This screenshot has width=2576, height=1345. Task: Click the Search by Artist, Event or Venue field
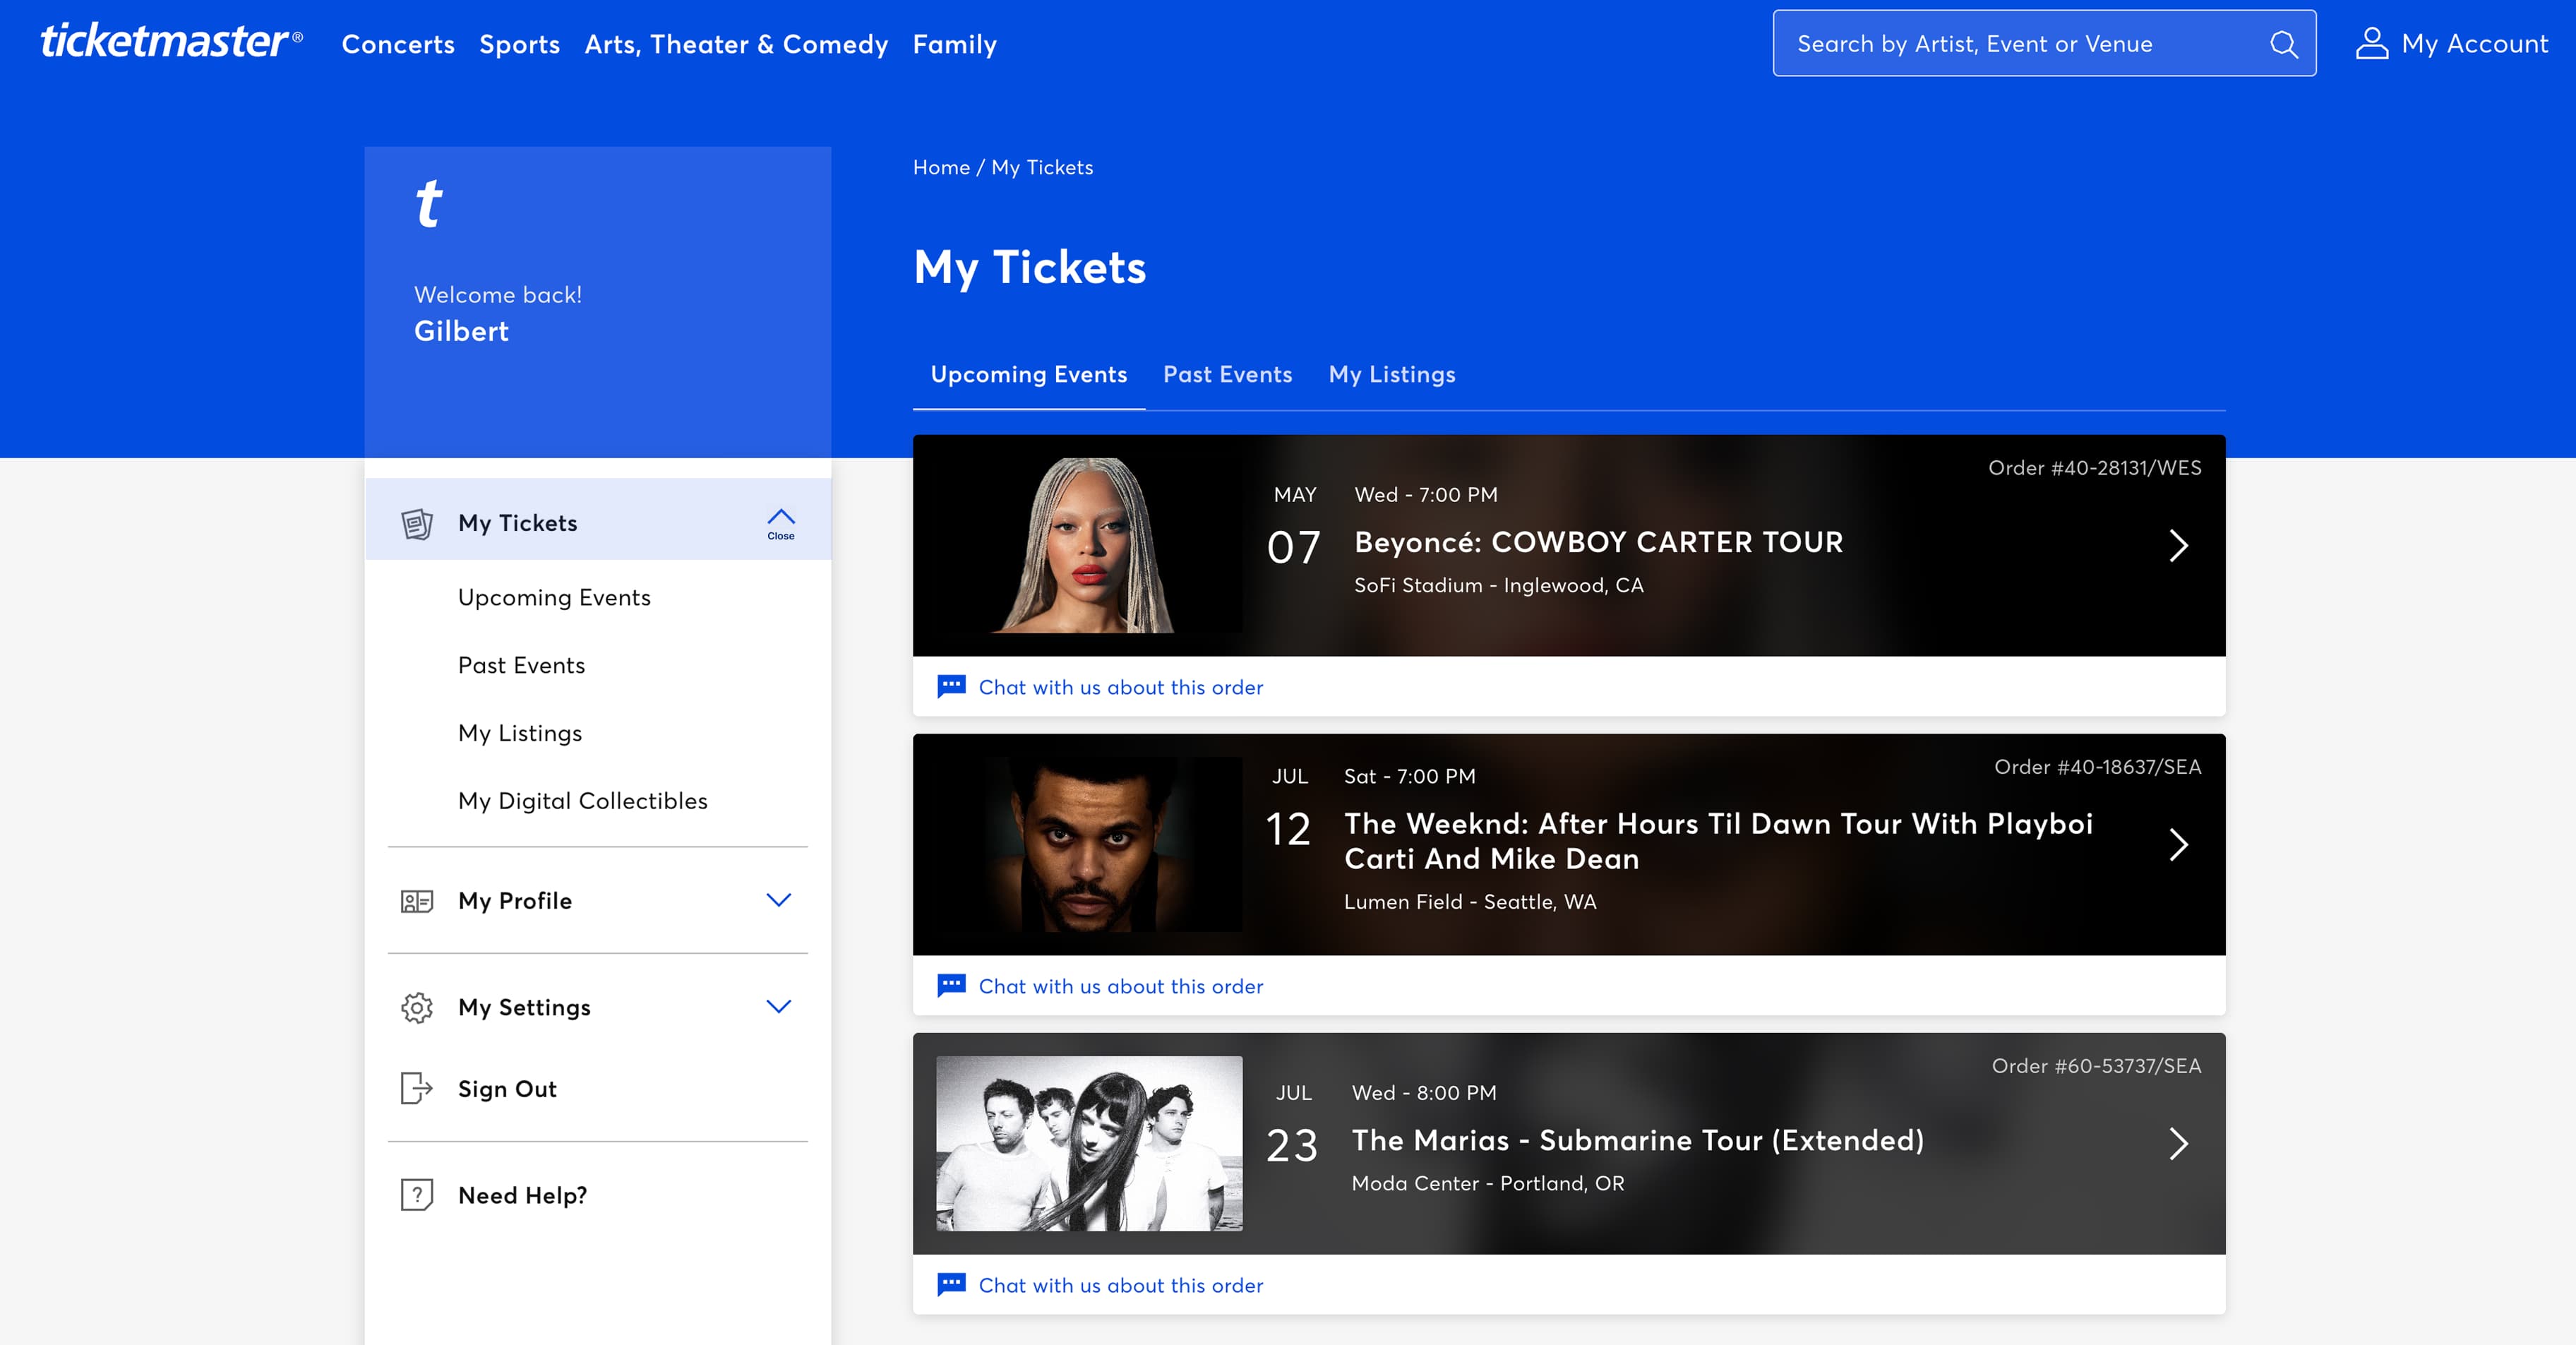click(x=2044, y=44)
